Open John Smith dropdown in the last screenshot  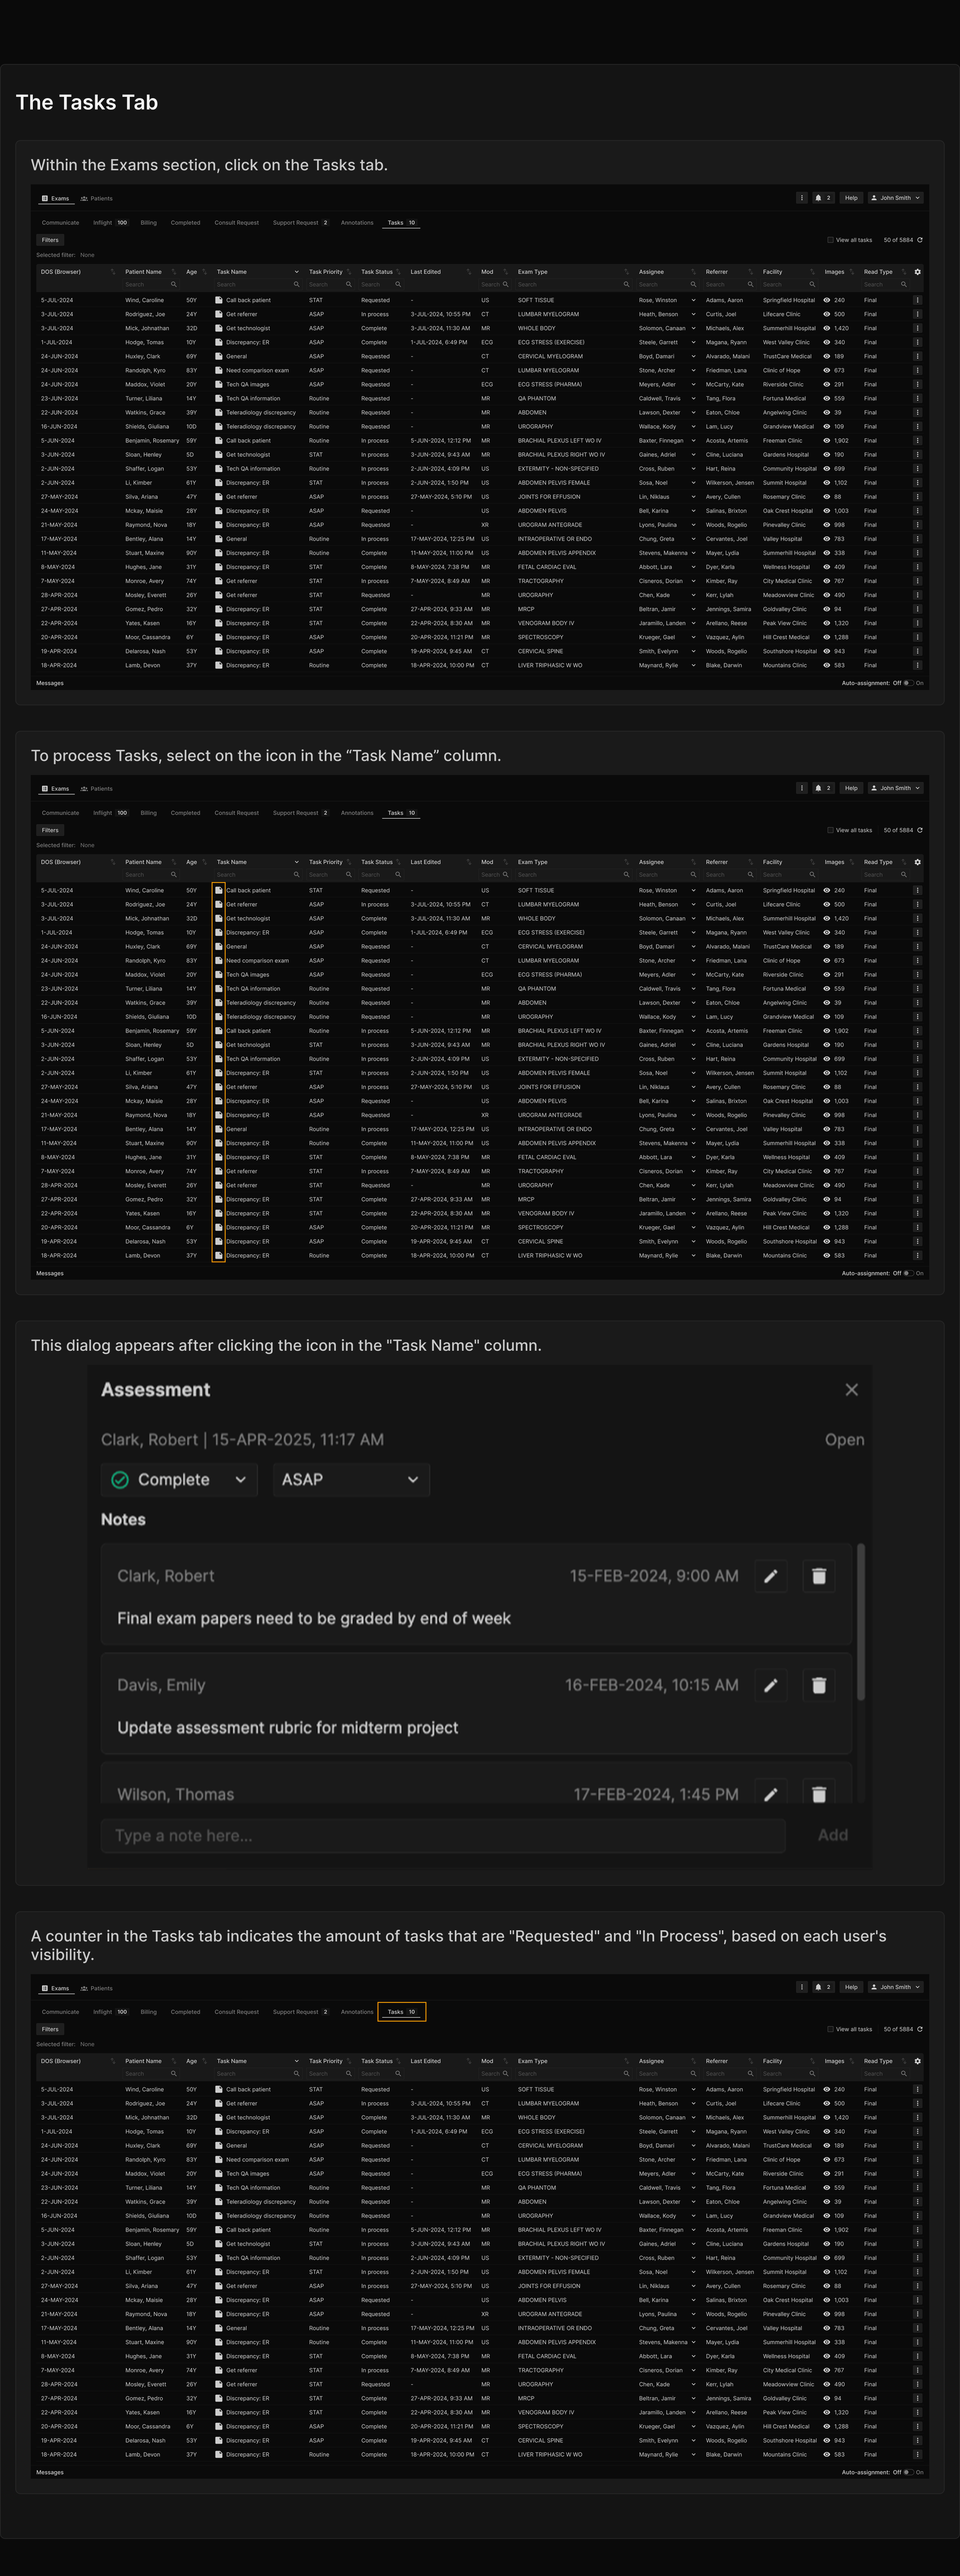coord(895,1987)
